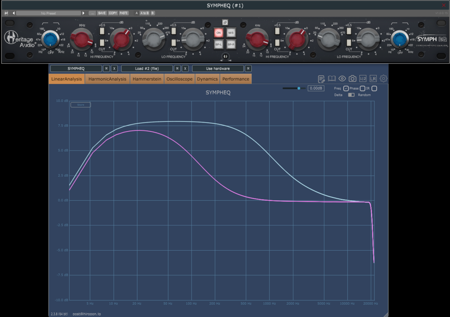Click the COPY preset button
Screen dimensions: 450x317
click(113, 13)
